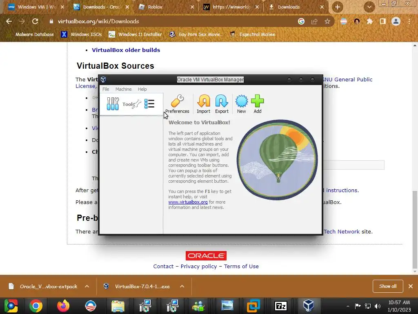Open VirtualBox from the taskbar

coord(309,306)
